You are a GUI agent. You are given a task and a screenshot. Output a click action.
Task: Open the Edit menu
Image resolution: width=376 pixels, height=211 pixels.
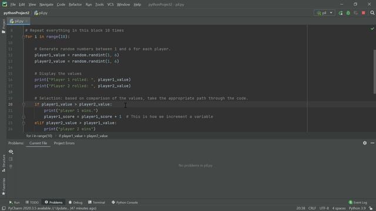(x=22, y=5)
